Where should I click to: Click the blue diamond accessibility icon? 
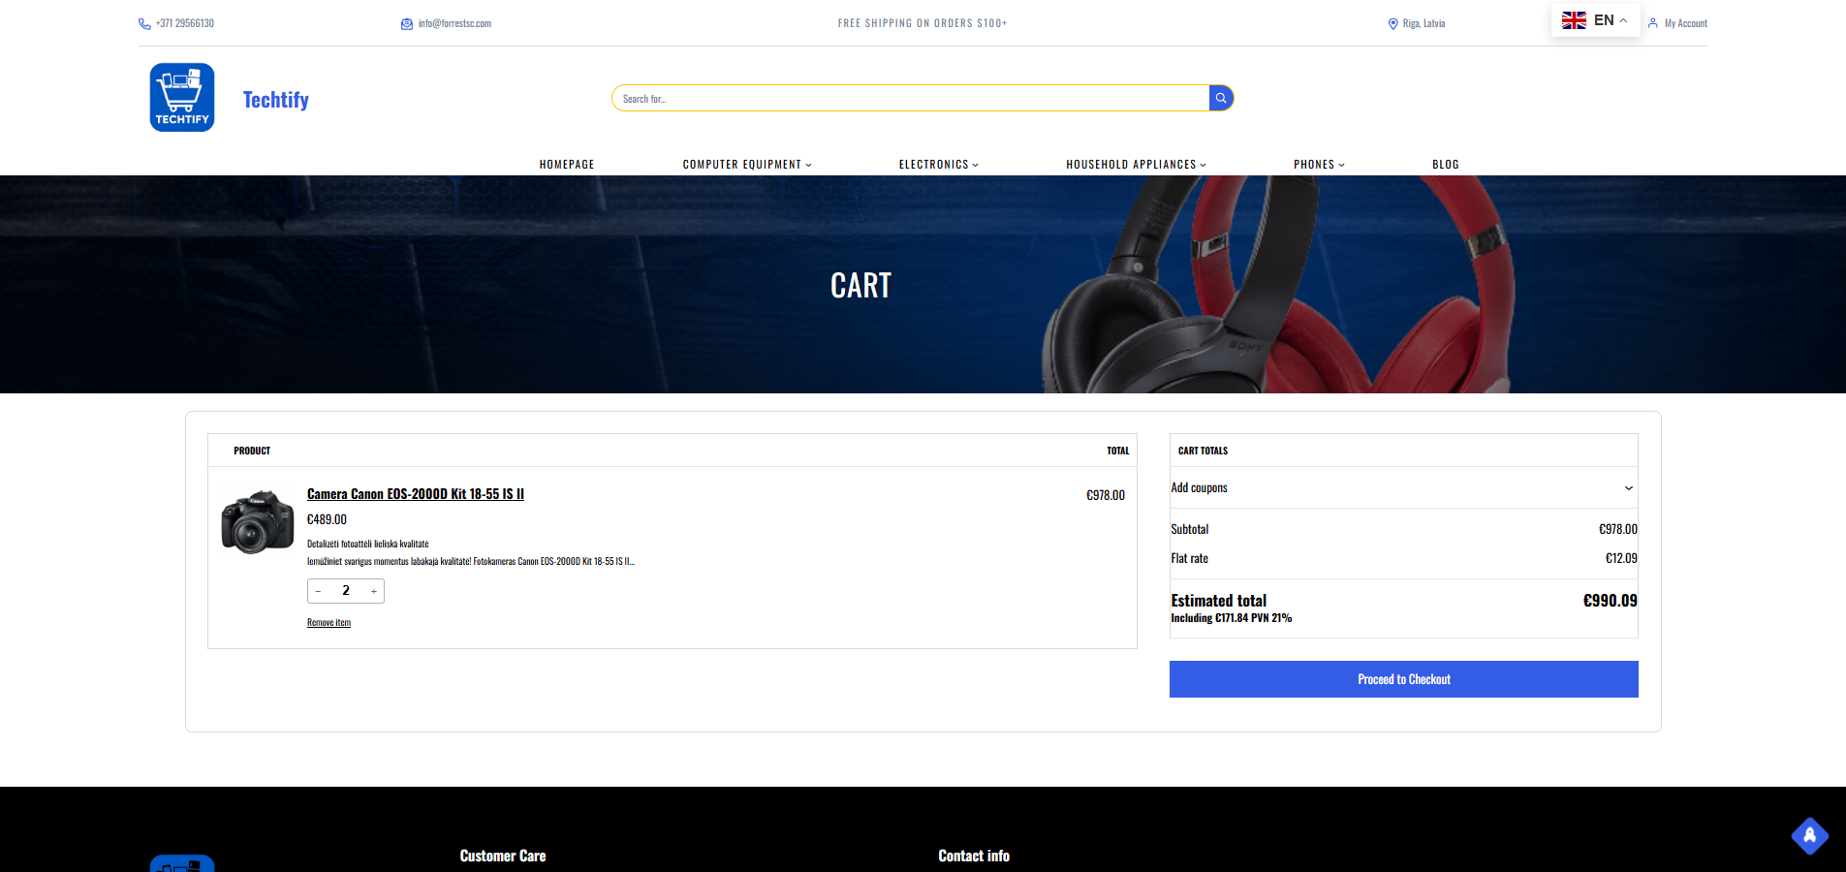click(x=1809, y=835)
